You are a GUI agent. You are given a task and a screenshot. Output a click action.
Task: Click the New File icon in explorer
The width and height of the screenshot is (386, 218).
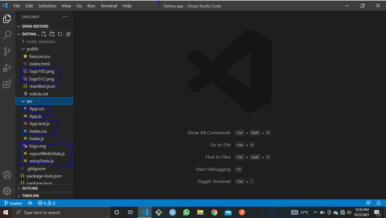tap(44, 34)
